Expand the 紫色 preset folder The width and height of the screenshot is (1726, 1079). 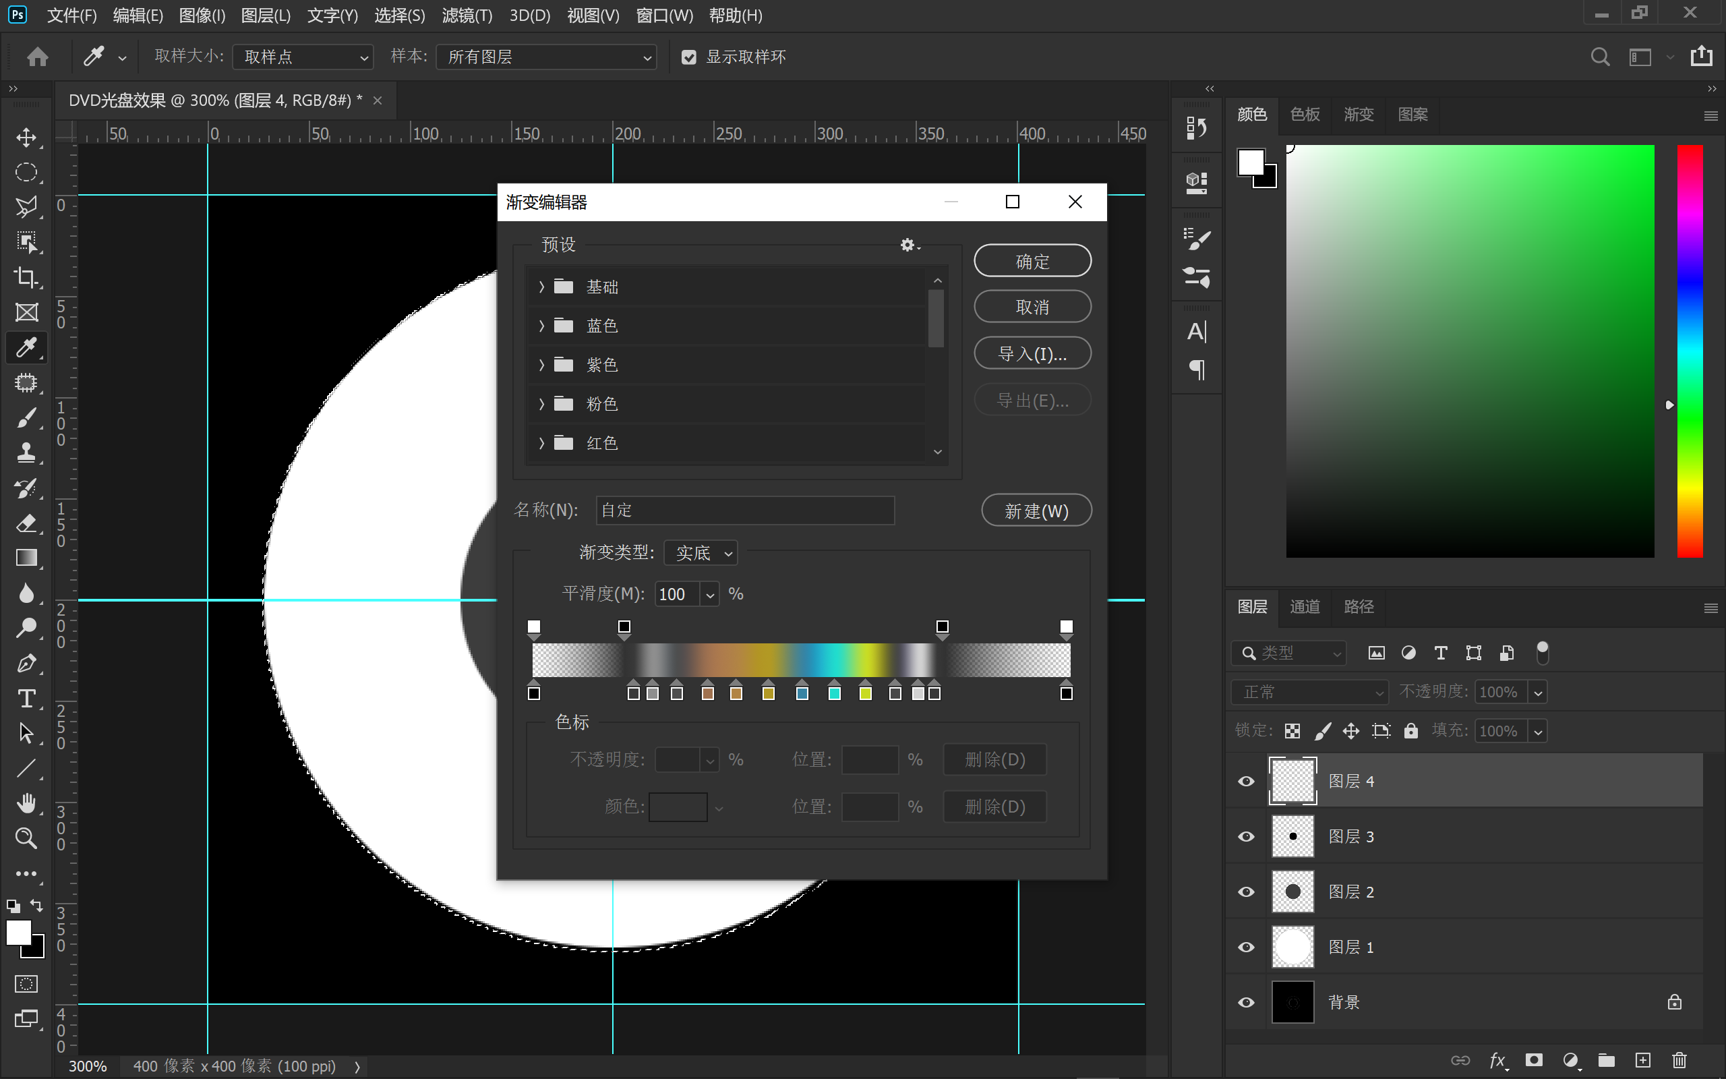click(541, 365)
